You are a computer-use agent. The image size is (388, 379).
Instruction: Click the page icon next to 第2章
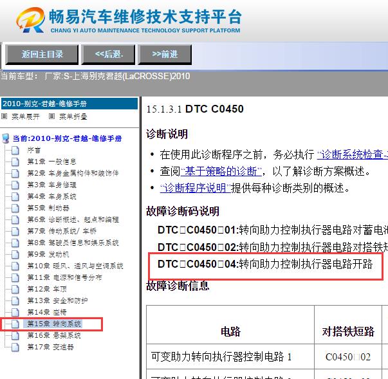15,173
